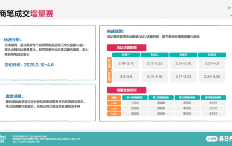Click the 第三周激励额度 column header
The height and width of the screenshot is (146, 232).
point(187,97)
